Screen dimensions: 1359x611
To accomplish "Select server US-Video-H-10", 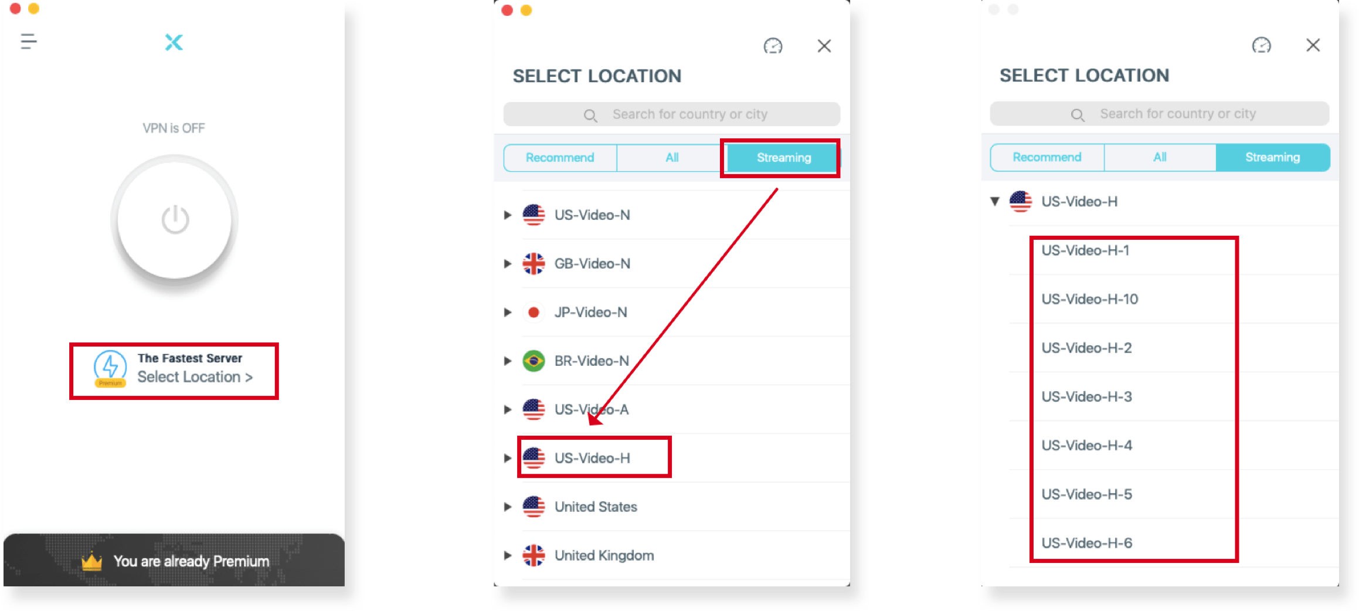I will coord(1090,299).
